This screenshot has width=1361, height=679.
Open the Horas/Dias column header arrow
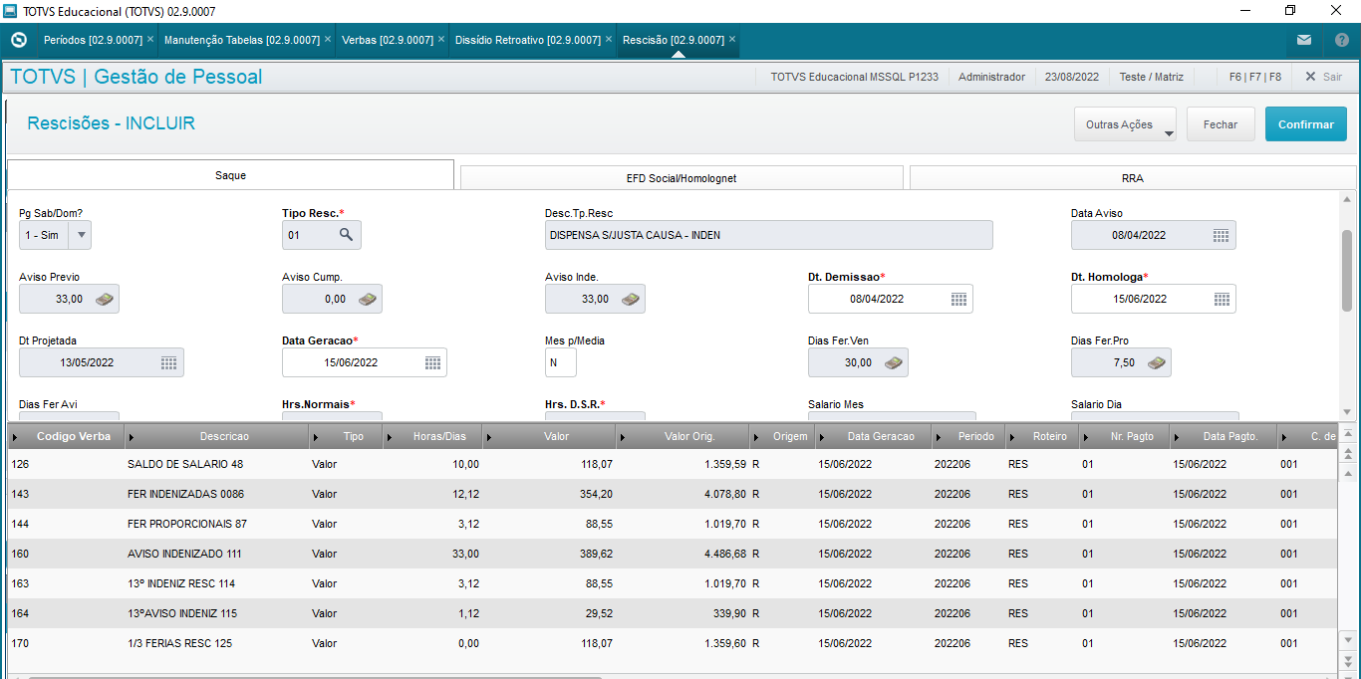pyautogui.click(x=389, y=437)
